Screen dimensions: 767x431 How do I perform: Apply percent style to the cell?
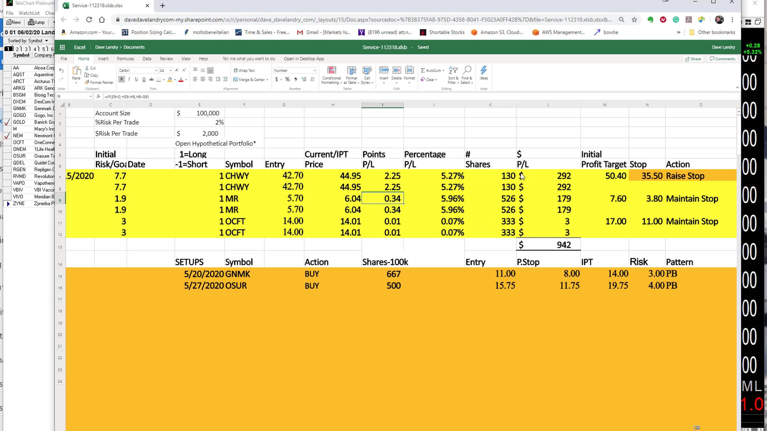(x=287, y=79)
